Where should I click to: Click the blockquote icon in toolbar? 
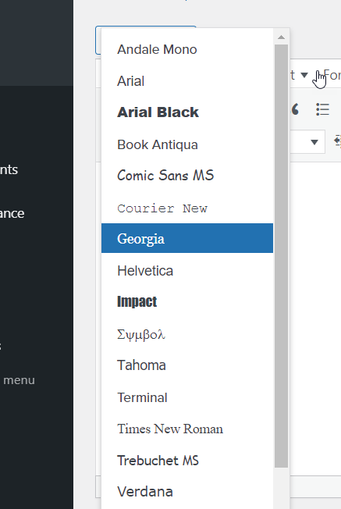[295, 109]
